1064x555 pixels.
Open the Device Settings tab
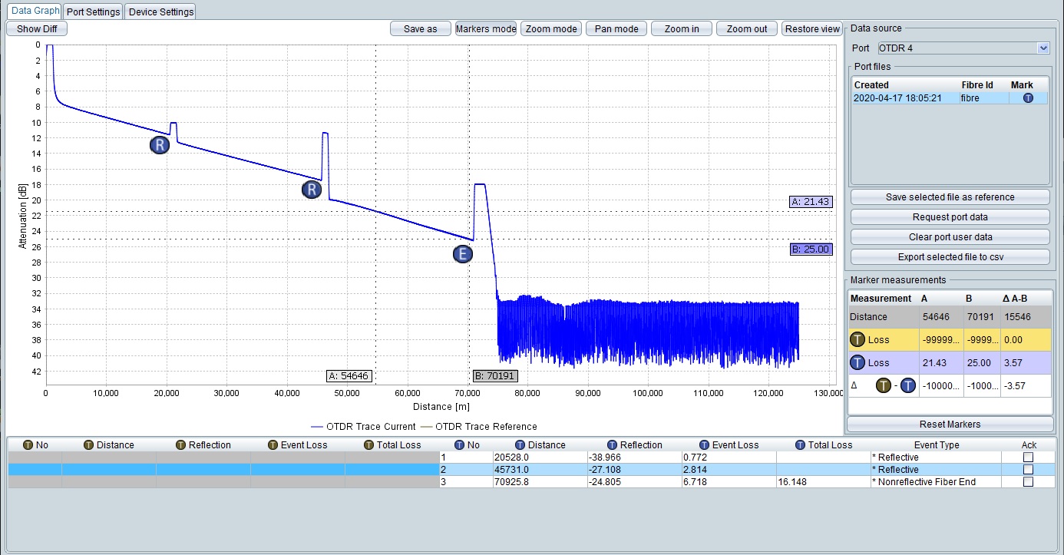(x=160, y=12)
